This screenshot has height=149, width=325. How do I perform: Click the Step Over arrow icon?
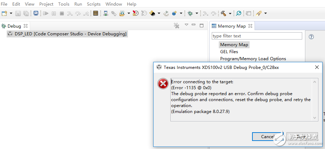point(78,13)
